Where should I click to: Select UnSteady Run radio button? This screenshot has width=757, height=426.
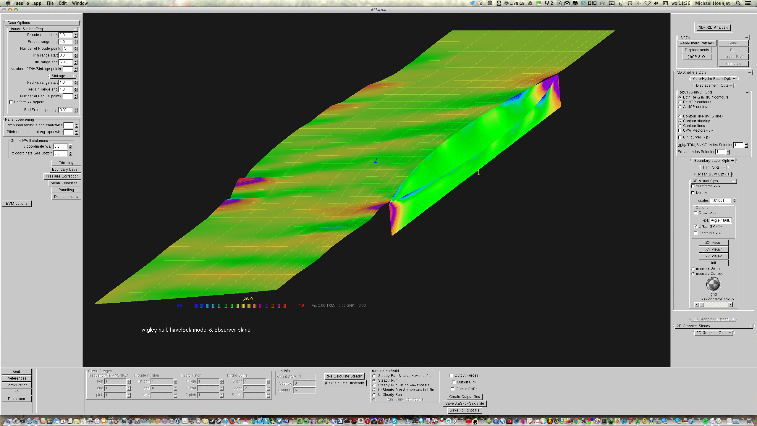coord(374,395)
